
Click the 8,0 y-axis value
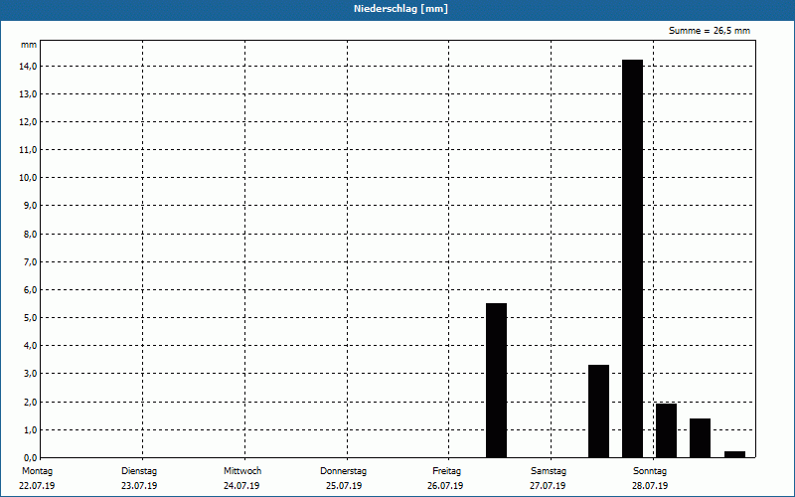coord(30,235)
